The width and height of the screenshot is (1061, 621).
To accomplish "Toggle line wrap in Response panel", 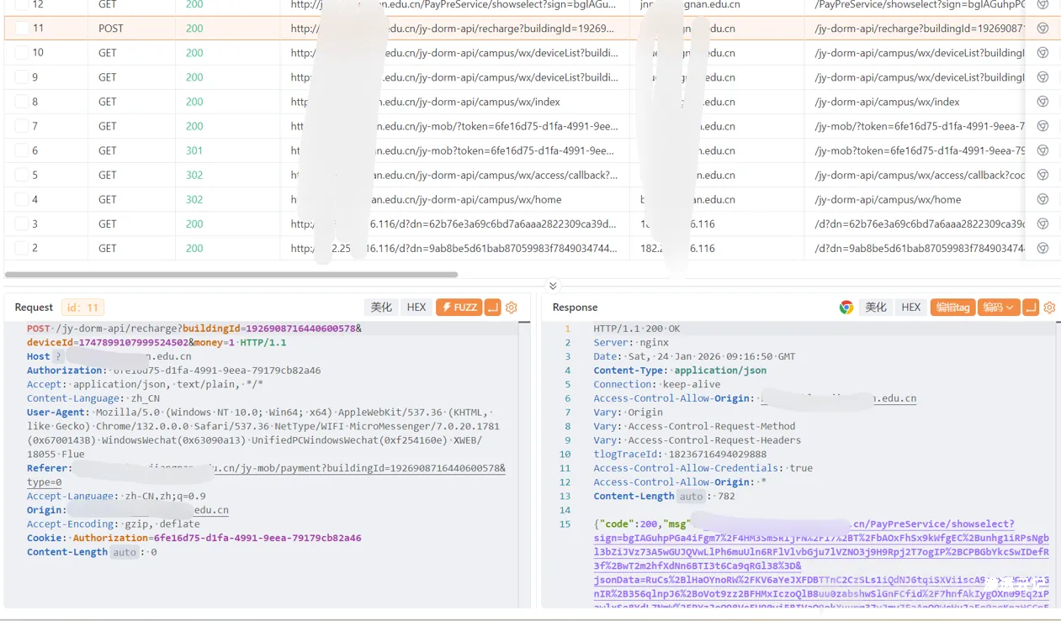I will click(1031, 308).
